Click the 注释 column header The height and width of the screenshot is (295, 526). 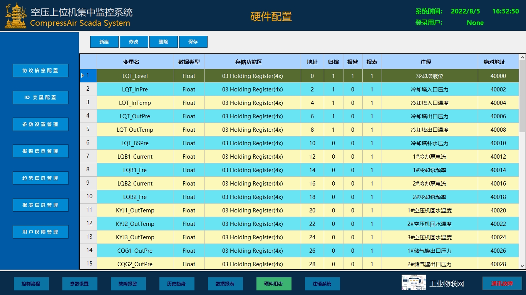pos(430,61)
